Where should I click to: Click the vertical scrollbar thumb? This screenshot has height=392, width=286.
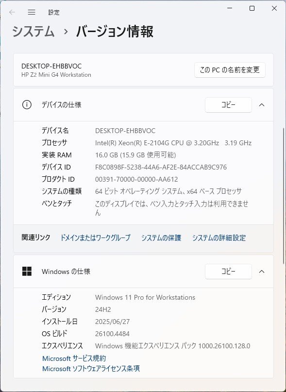284,195
